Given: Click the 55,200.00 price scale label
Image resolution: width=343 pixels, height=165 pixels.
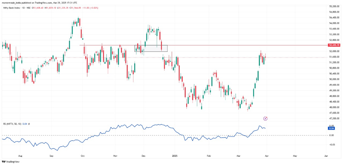Looking at the screenshot, I should (x=335, y=7).
